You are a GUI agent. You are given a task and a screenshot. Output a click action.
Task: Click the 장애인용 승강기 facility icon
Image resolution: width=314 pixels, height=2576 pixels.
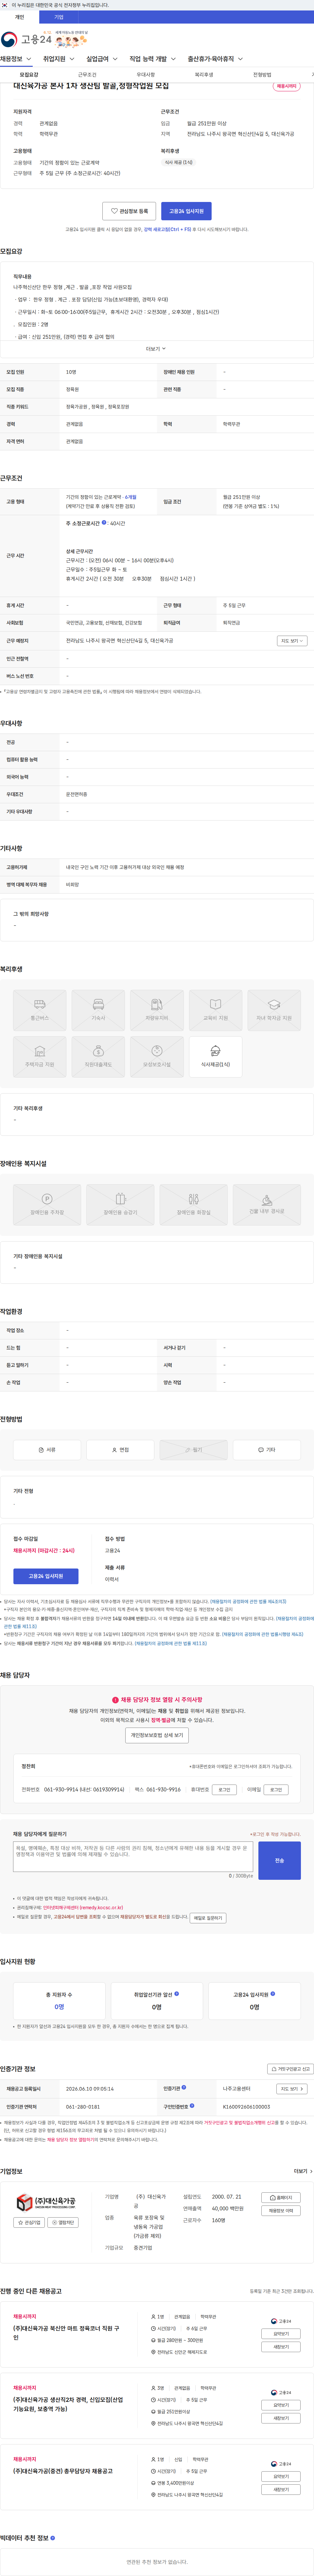(x=120, y=1205)
